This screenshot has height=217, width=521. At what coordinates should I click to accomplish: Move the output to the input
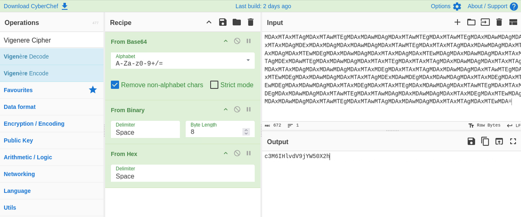click(x=499, y=141)
